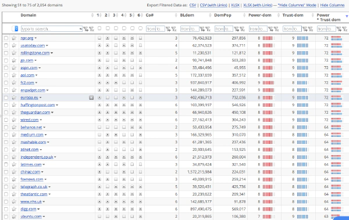Open the dropdown arrow beside rollingstone.com
The width and height of the screenshot is (349, 220).
click(x=52, y=53)
